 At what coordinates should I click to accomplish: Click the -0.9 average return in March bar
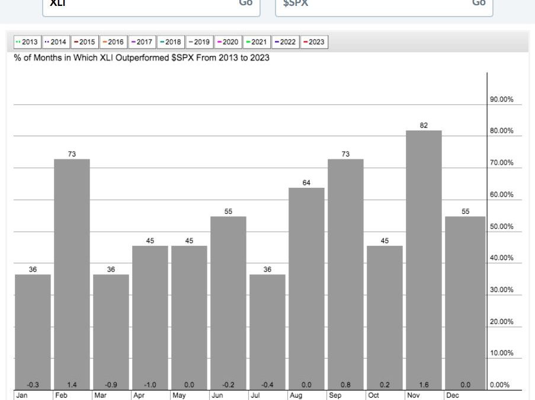tap(111, 385)
